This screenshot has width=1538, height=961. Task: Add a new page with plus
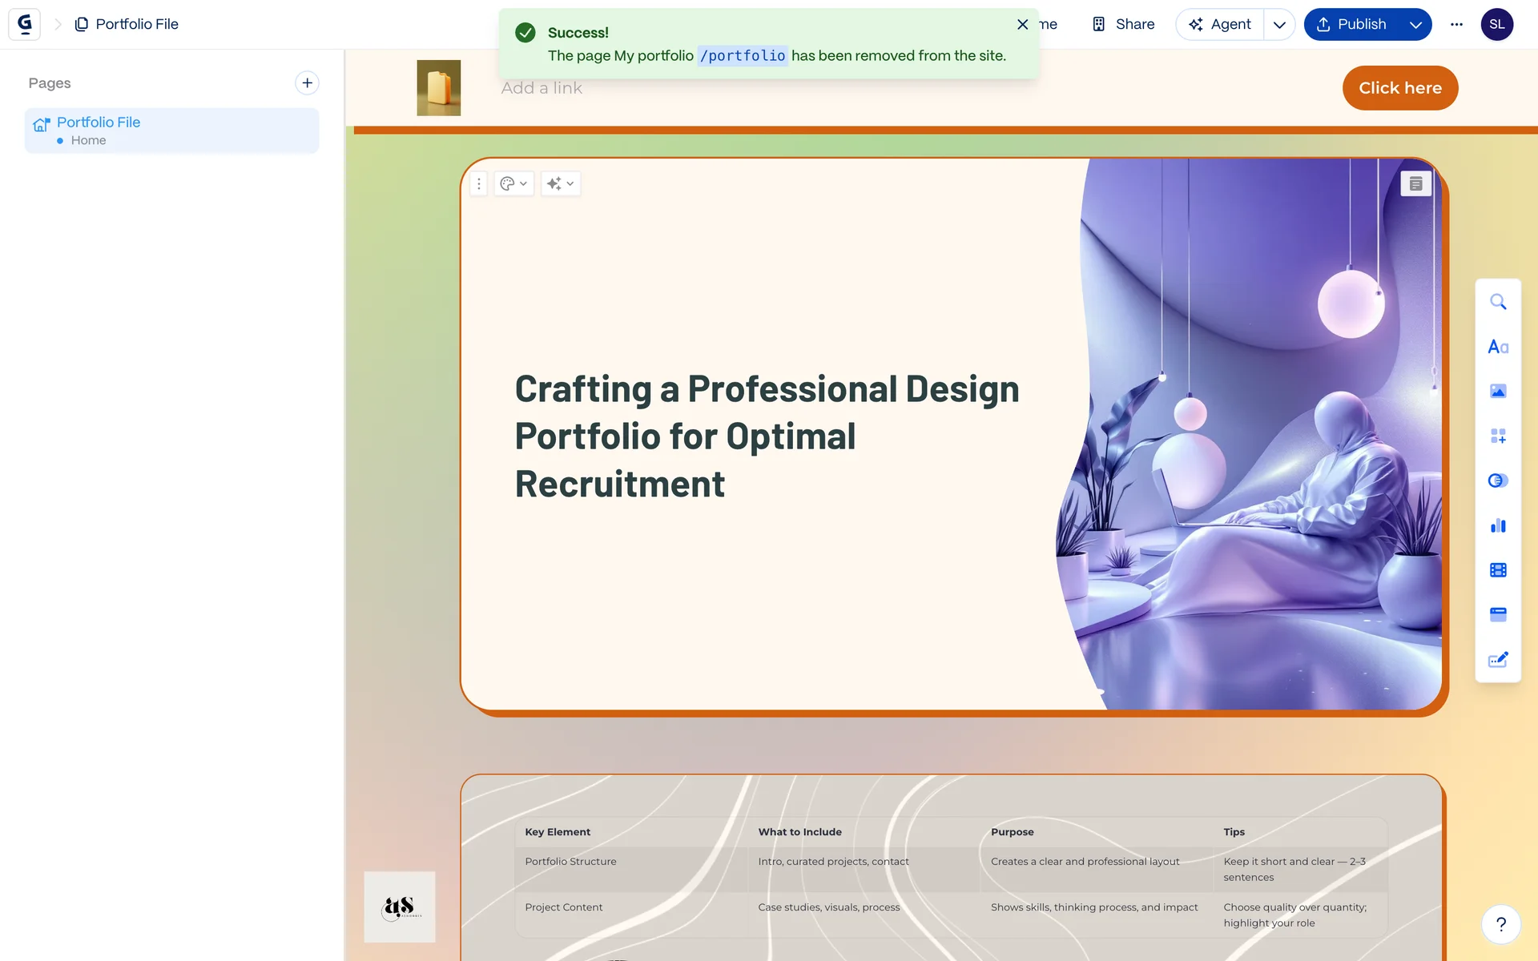tap(307, 83)
